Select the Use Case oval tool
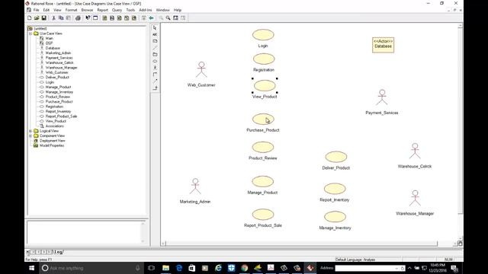488x274 pixels. [x=155, y=61]
